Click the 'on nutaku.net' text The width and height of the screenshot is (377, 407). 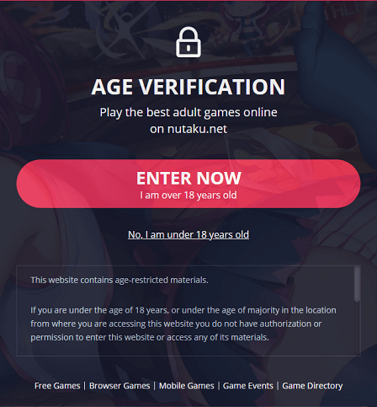188,129
